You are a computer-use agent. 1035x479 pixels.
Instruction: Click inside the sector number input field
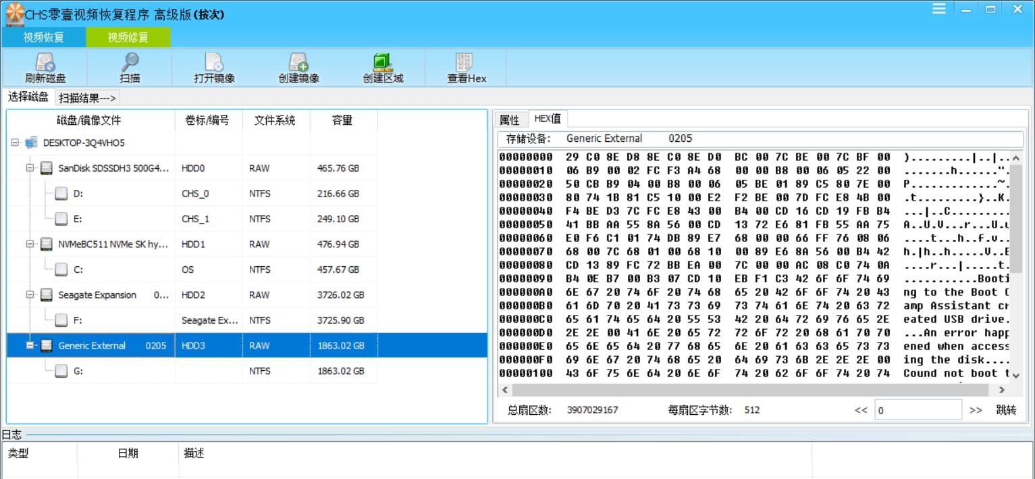(918, 409)
